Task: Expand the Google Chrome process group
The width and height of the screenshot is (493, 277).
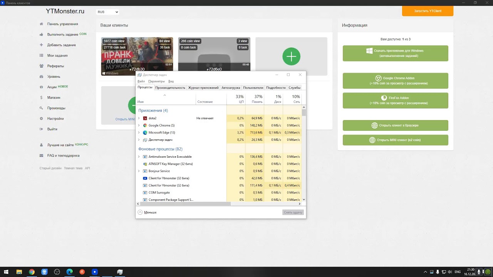Action: (139, 125)
